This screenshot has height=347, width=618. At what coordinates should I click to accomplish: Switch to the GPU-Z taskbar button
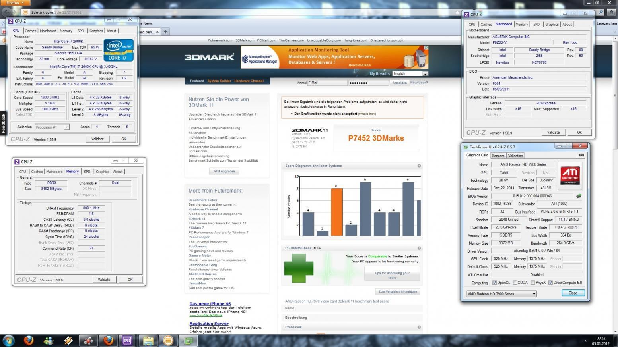(x=188, y=340)
